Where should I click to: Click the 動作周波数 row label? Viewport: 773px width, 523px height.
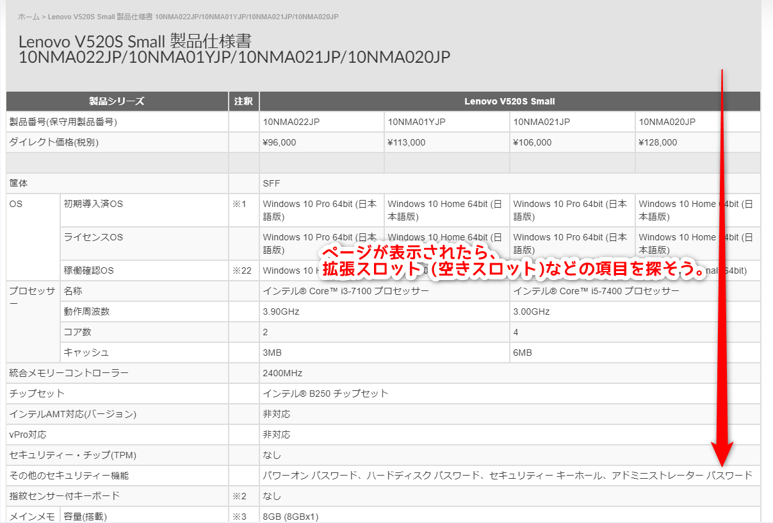(x=86, y=311)
